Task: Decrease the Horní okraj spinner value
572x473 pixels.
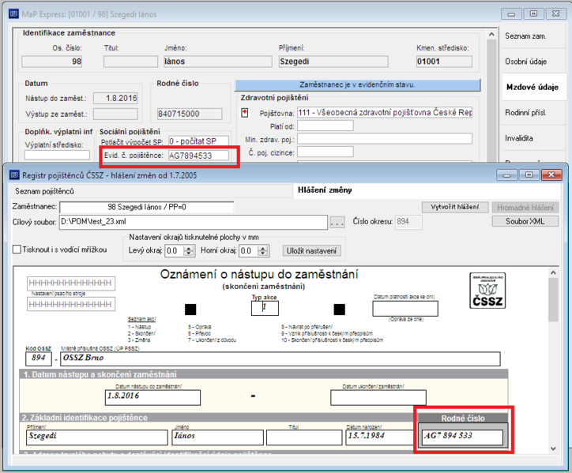Action: (262, 253)
